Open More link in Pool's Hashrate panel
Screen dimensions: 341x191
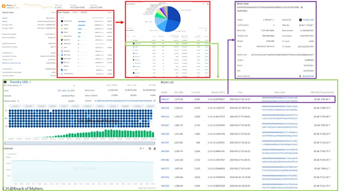(110, 12)
